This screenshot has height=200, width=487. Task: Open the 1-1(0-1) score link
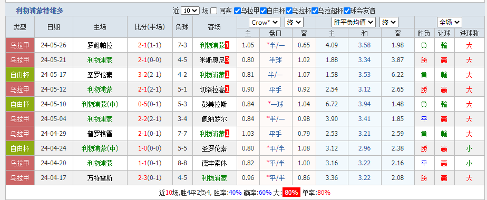(x=150, y=163)
